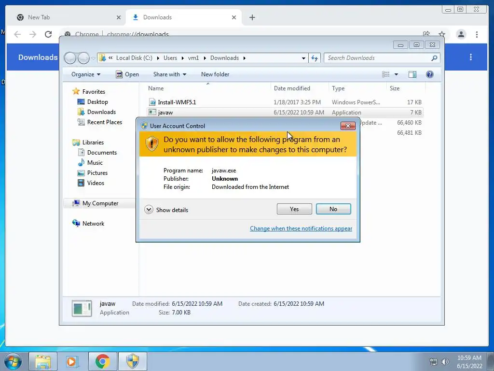This screenshot has height=371, width=494.
Task: Click the Explorer forward navigation button
Action: tap(83, 58)
